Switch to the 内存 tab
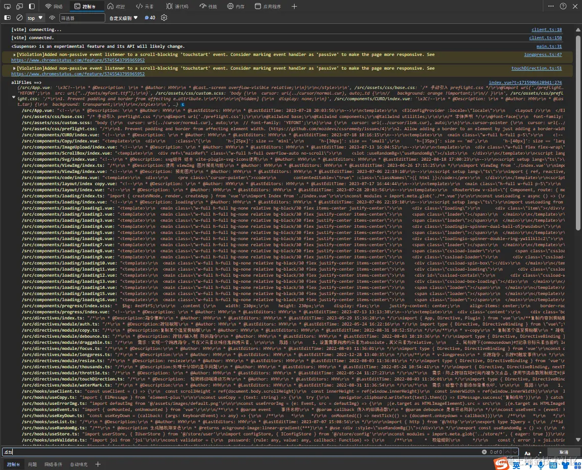Image resolution: width=582 pixels, height=470 pixels. click(x=236, y=6)
